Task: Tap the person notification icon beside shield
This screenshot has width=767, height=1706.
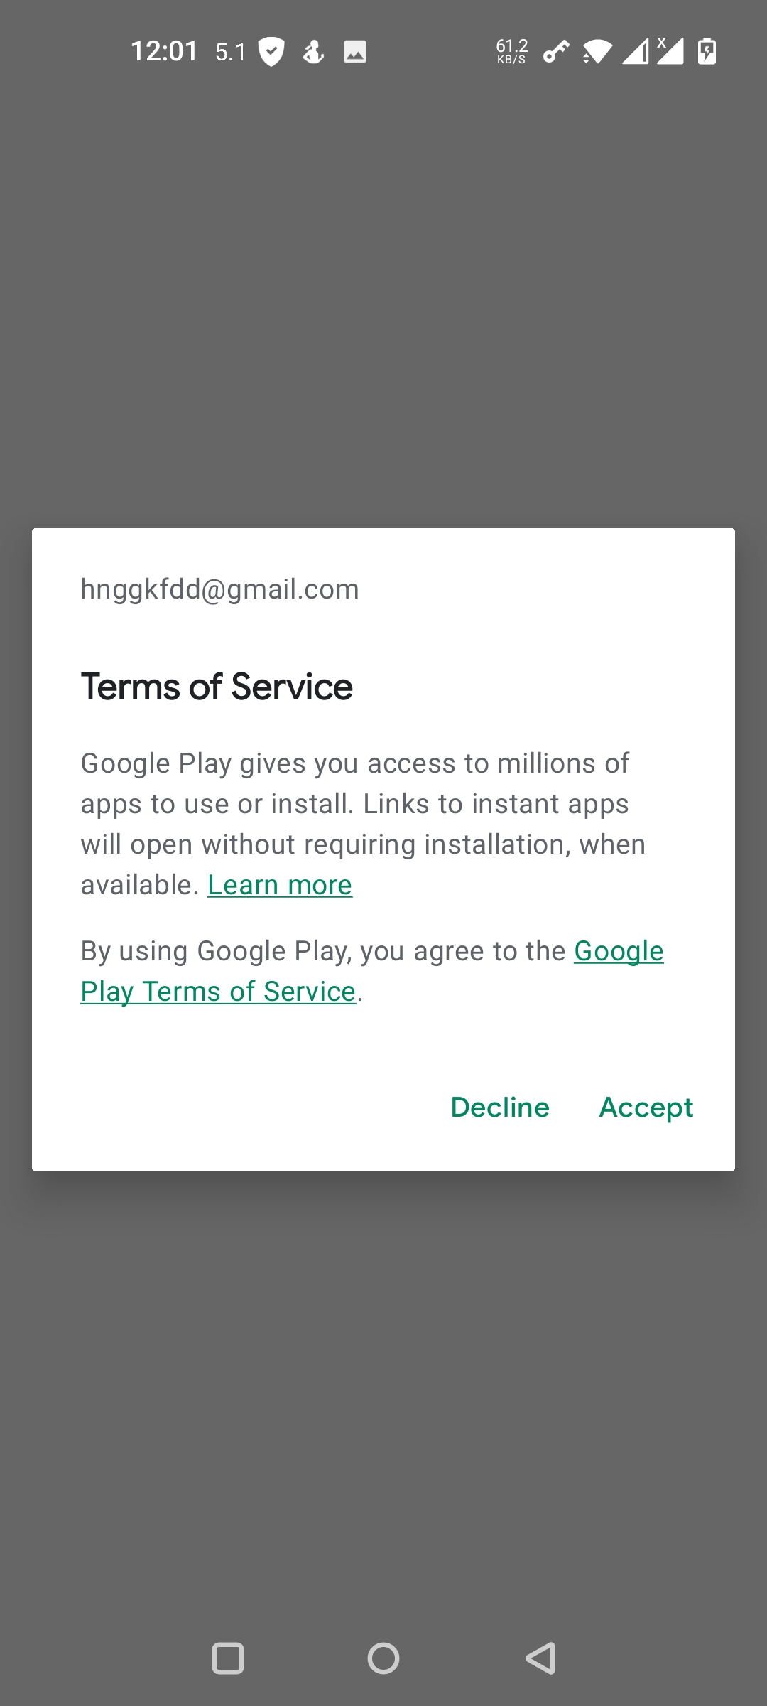Action: [313, 52]
